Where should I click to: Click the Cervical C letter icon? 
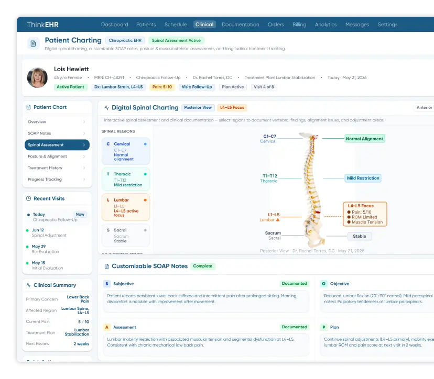pos(108,144)
